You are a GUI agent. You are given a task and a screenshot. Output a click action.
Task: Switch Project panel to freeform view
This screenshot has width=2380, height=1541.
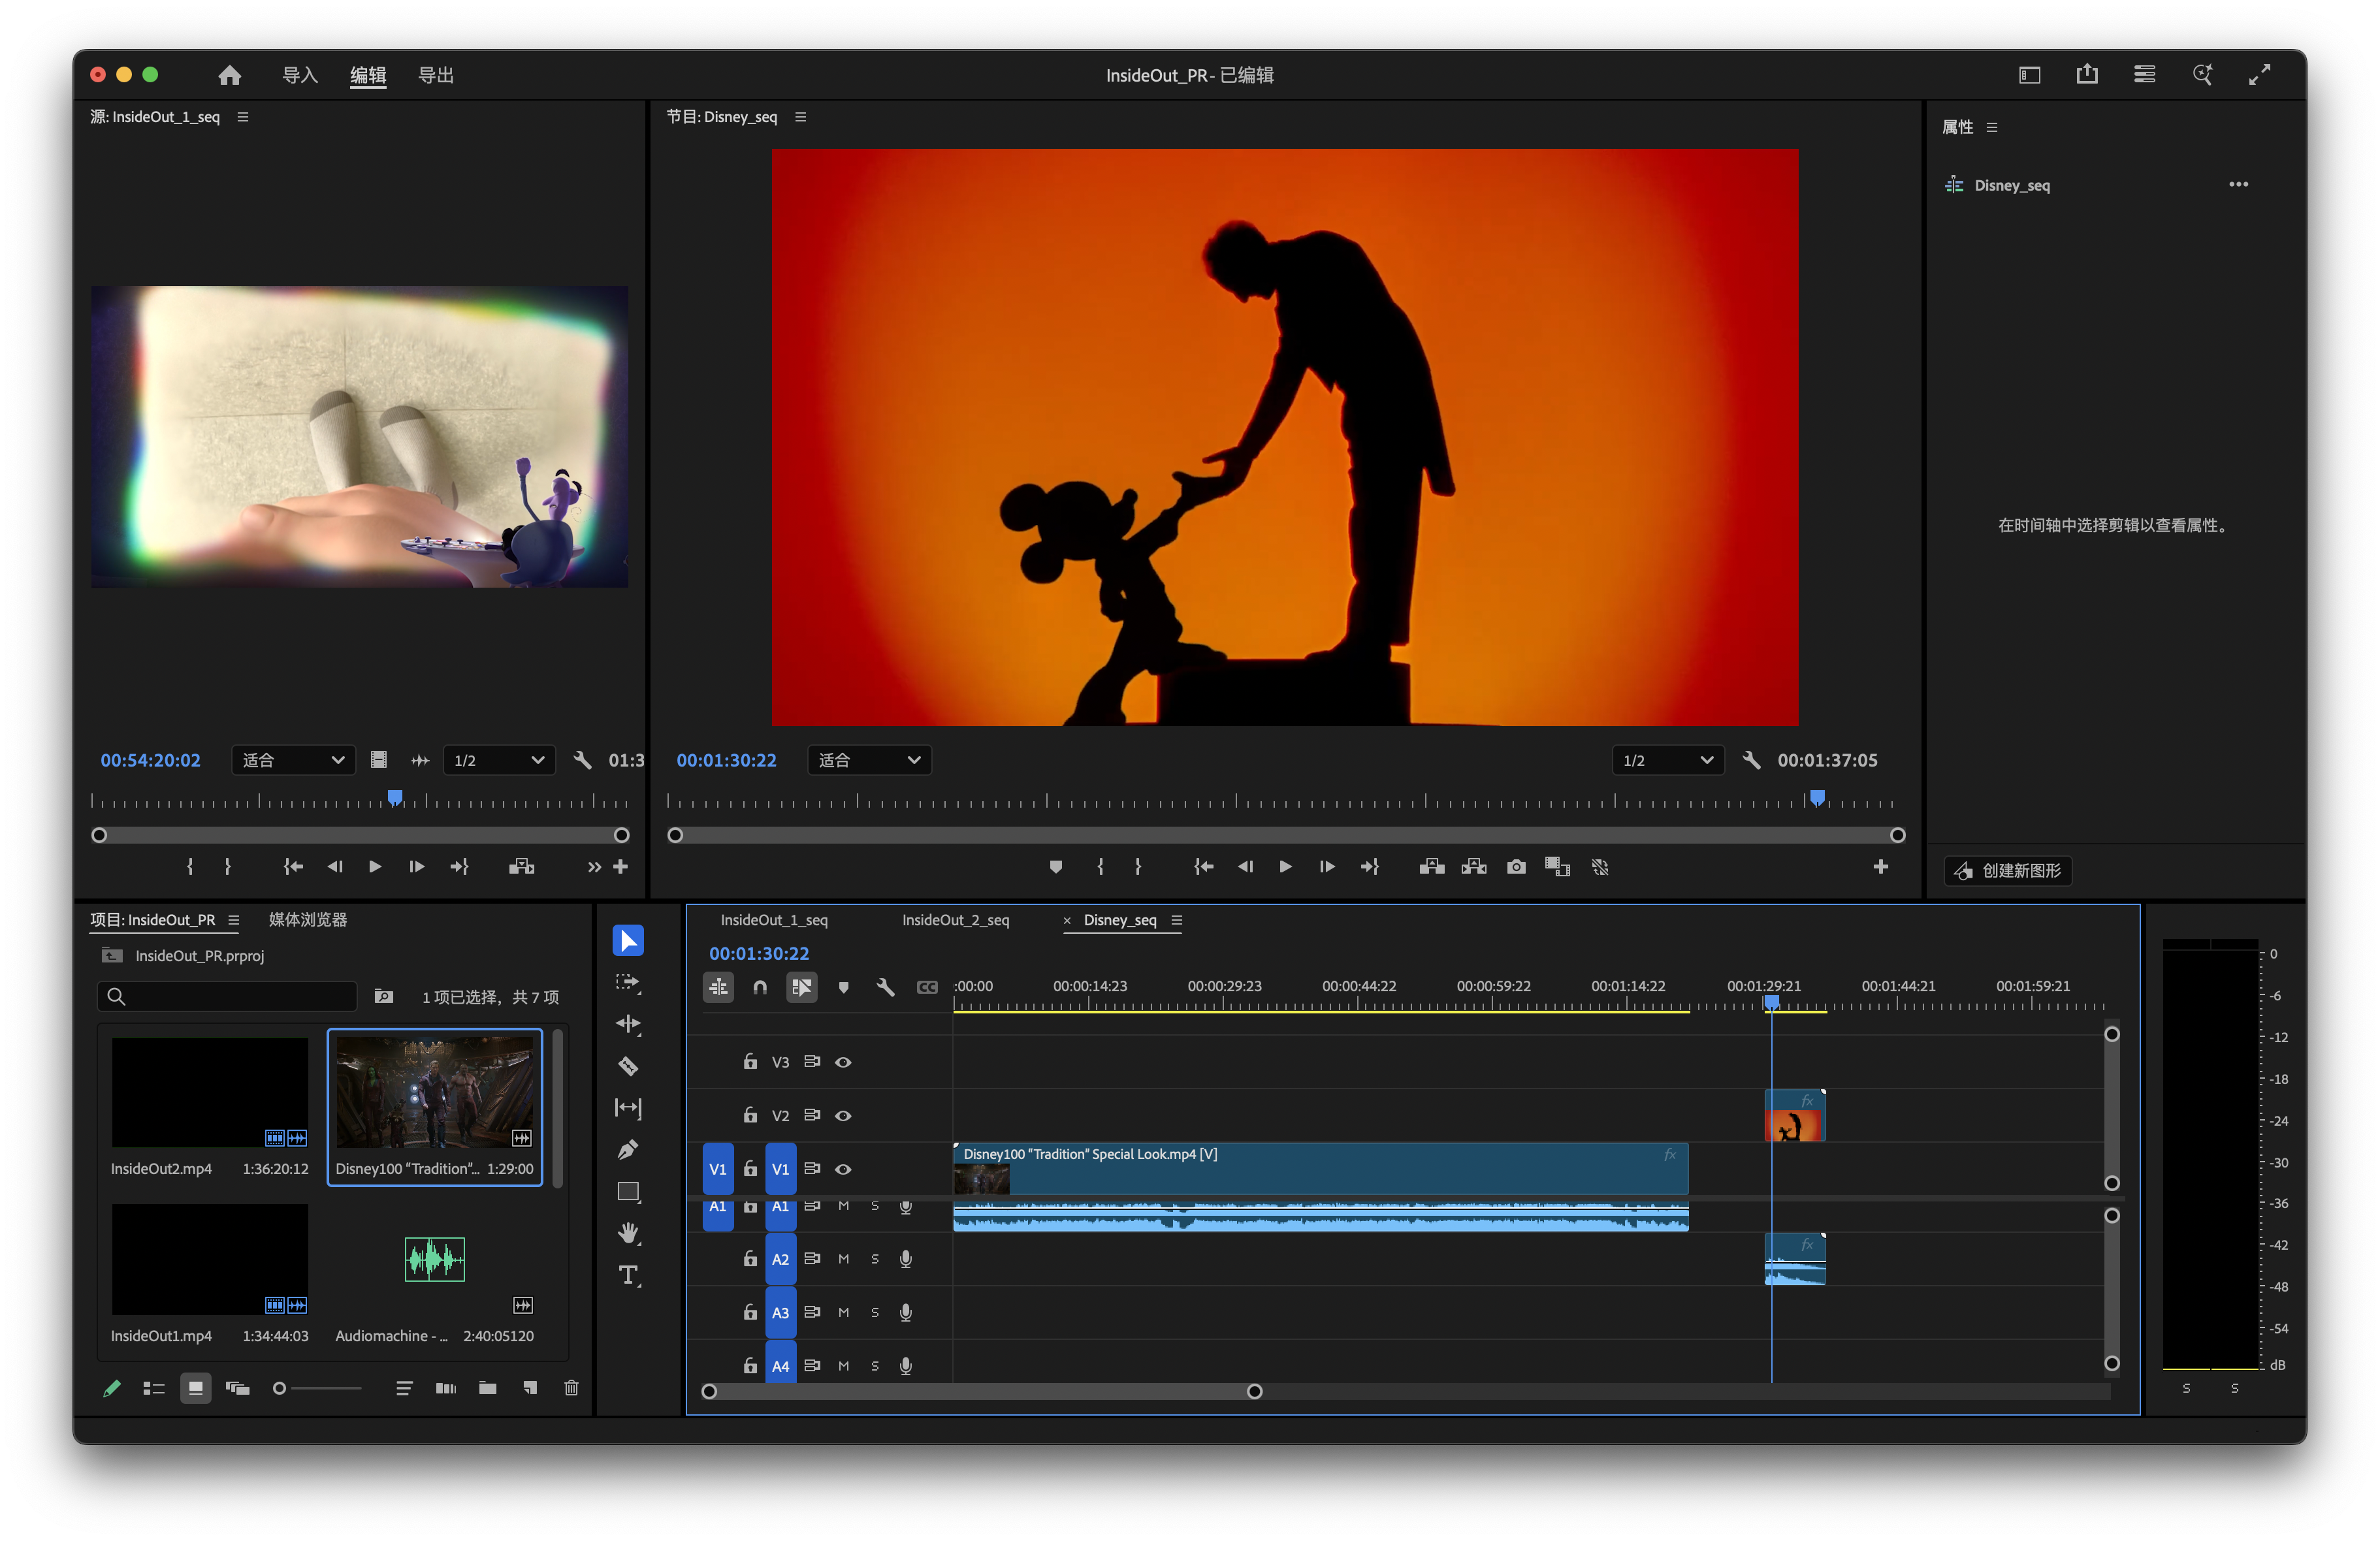(237, 1388)
